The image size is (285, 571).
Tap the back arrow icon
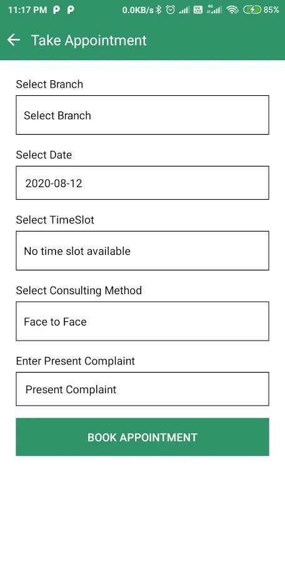pos(14,40)
